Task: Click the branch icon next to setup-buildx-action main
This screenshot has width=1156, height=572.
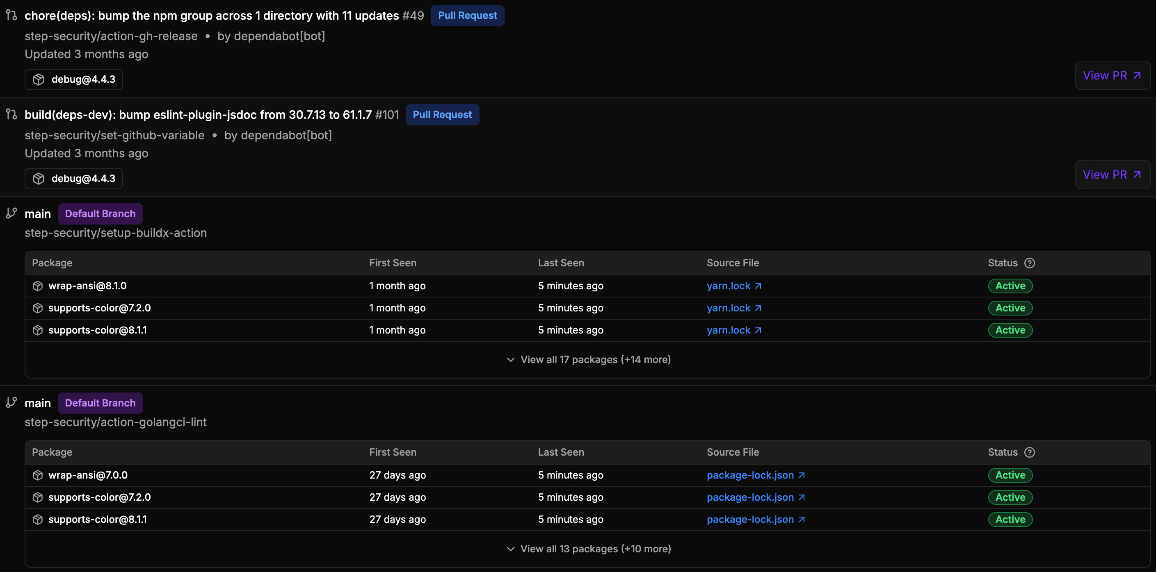Action: 11,213
